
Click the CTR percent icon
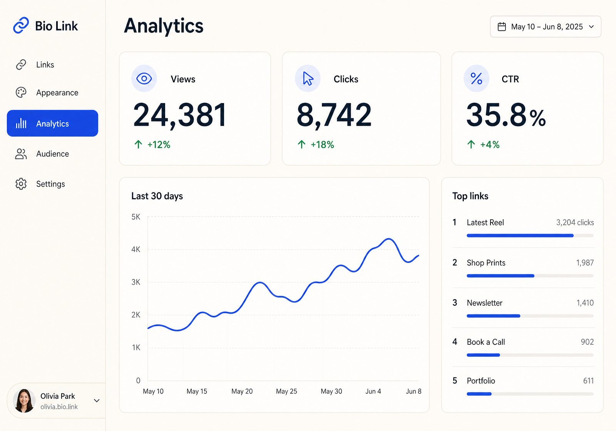pos(476,79)
